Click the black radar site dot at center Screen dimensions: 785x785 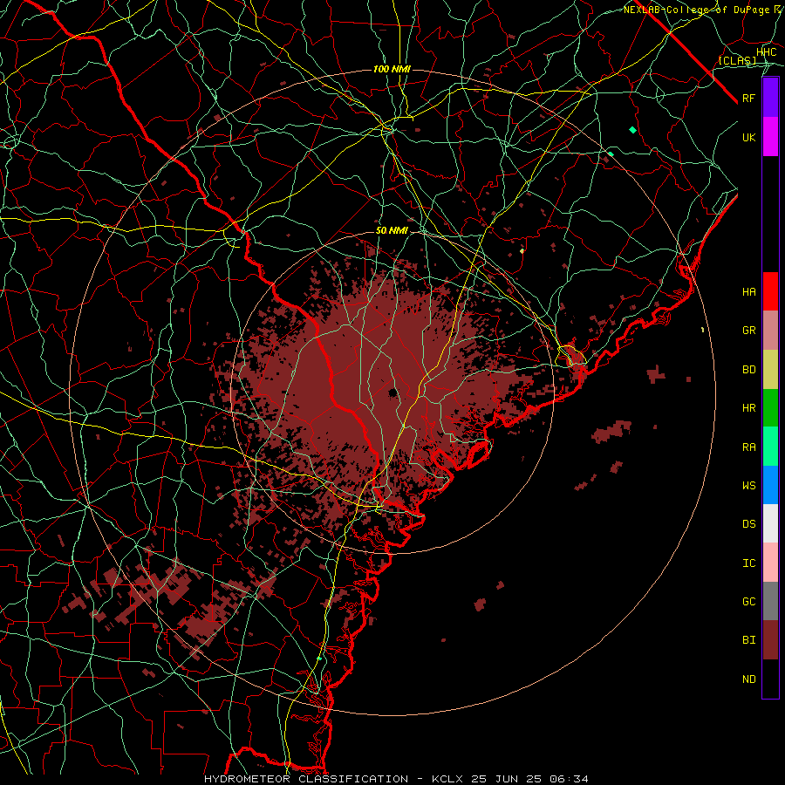point(393,392)
